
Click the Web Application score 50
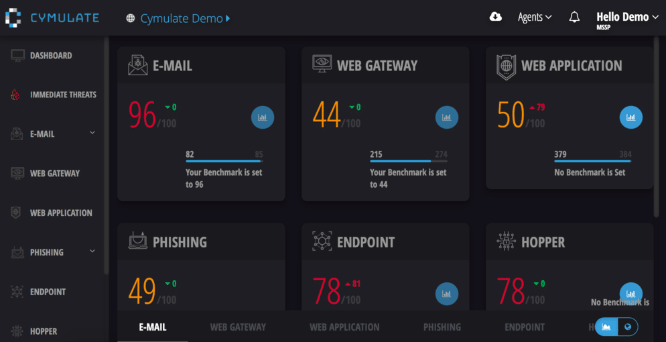511,115
